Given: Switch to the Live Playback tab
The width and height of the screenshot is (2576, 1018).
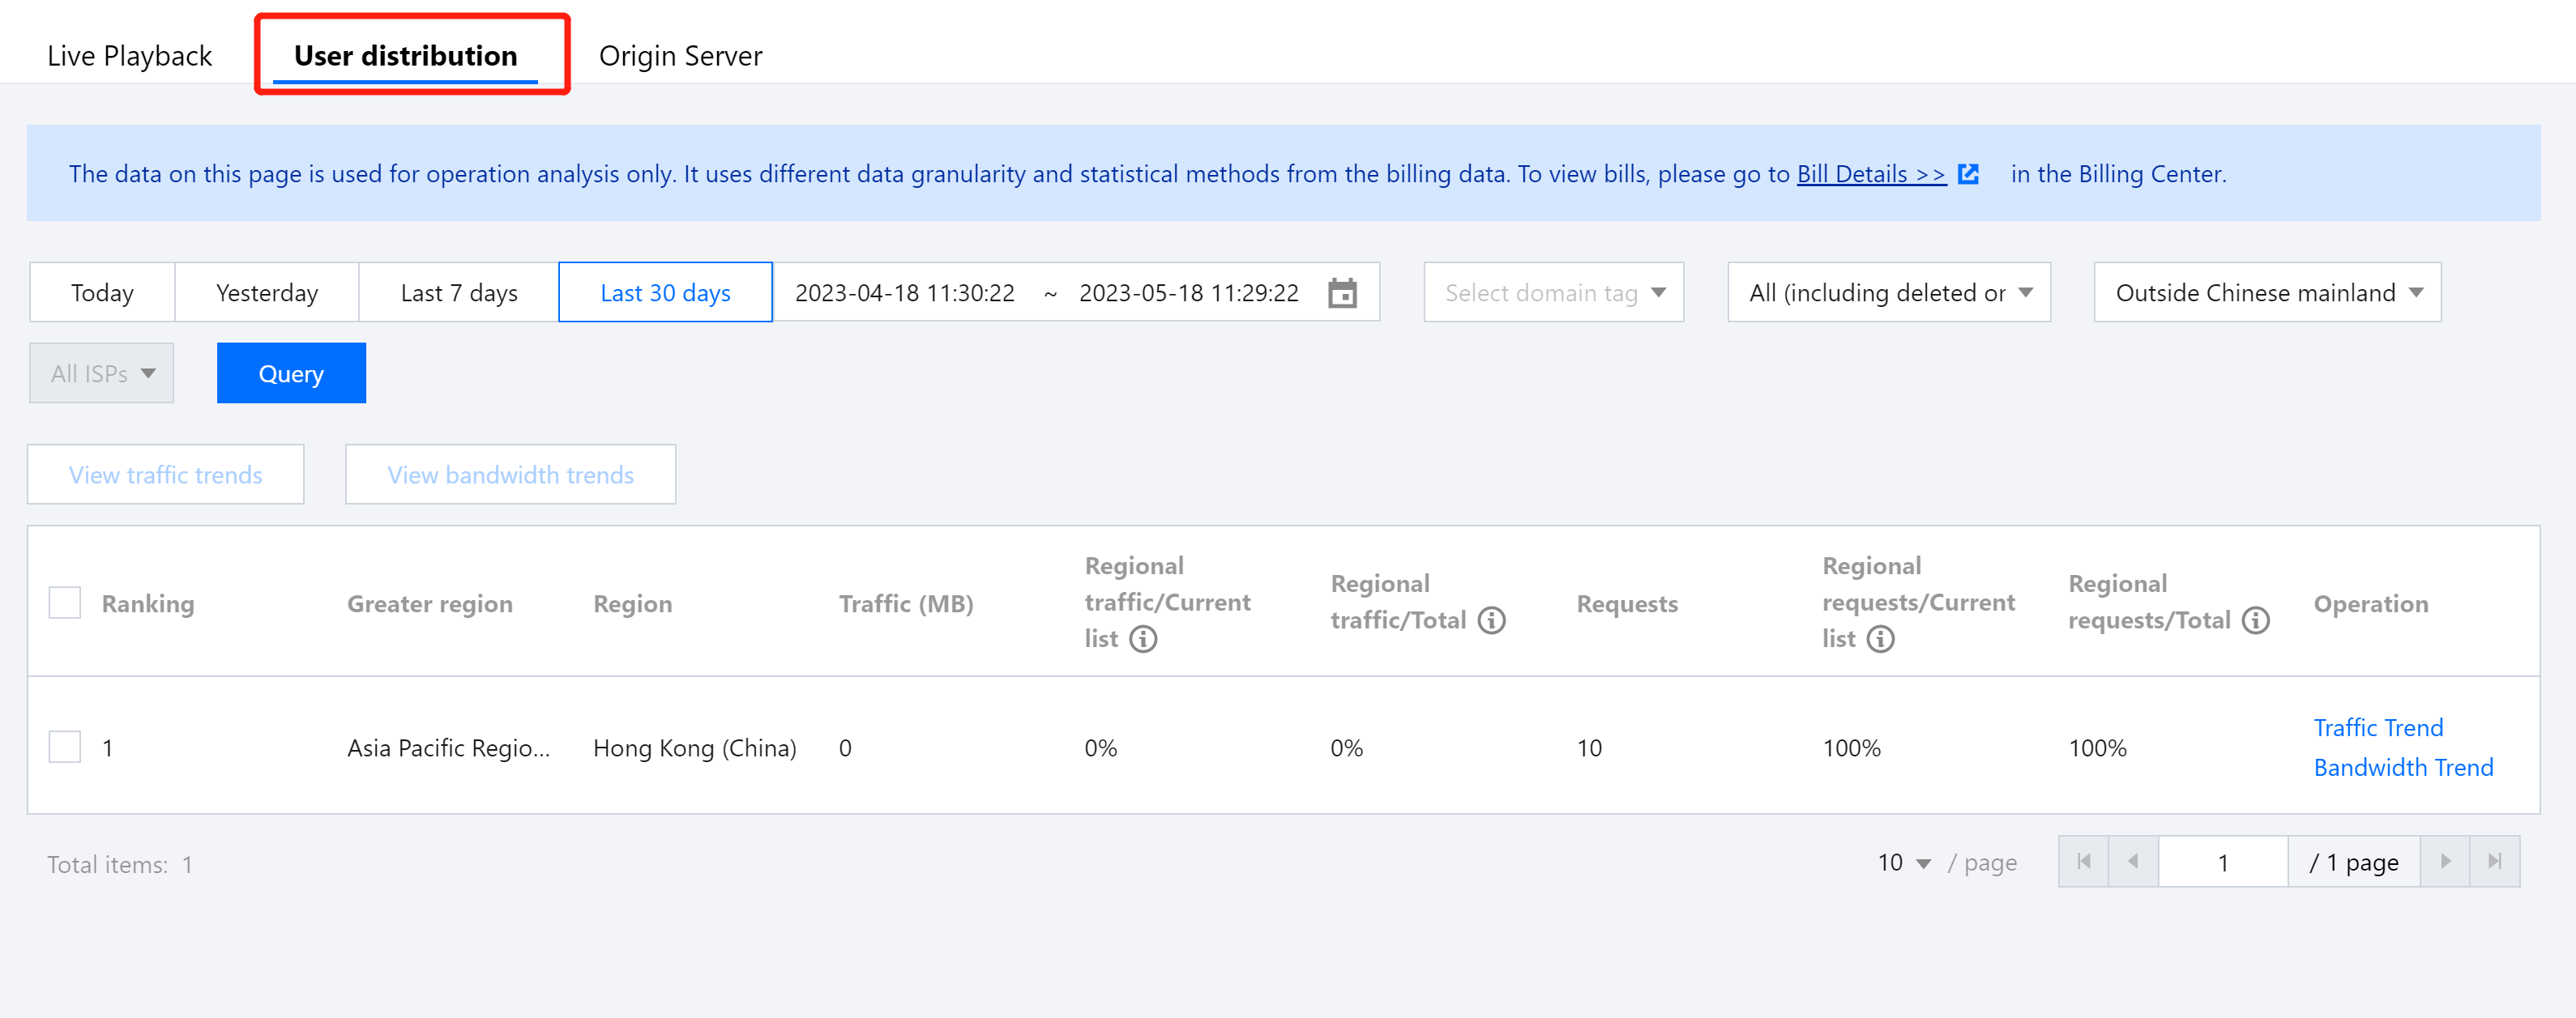Looking at the screenshot, I should point(129,55).
